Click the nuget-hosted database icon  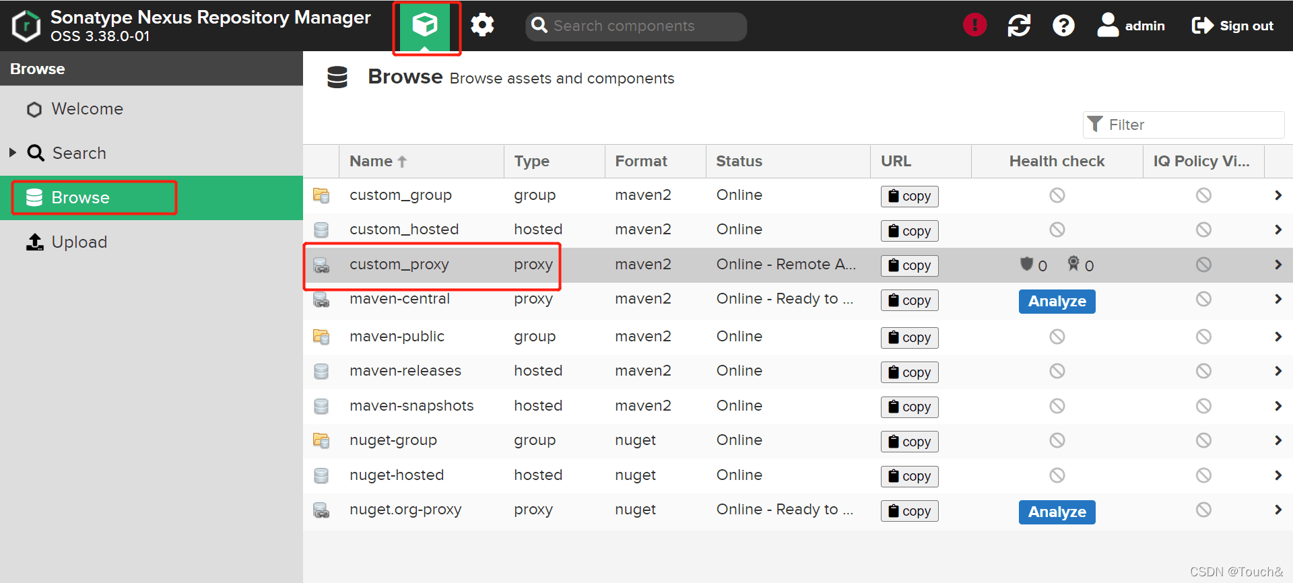pos(321,475)
